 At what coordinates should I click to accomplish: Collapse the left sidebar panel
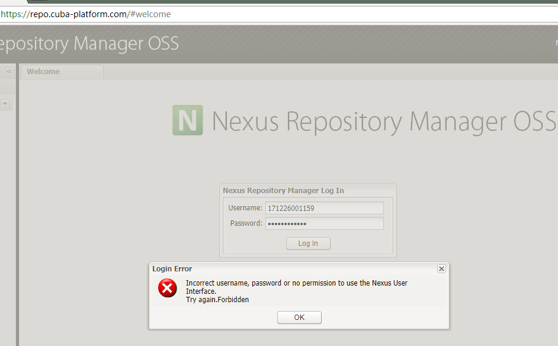click(x=9, y=72)
